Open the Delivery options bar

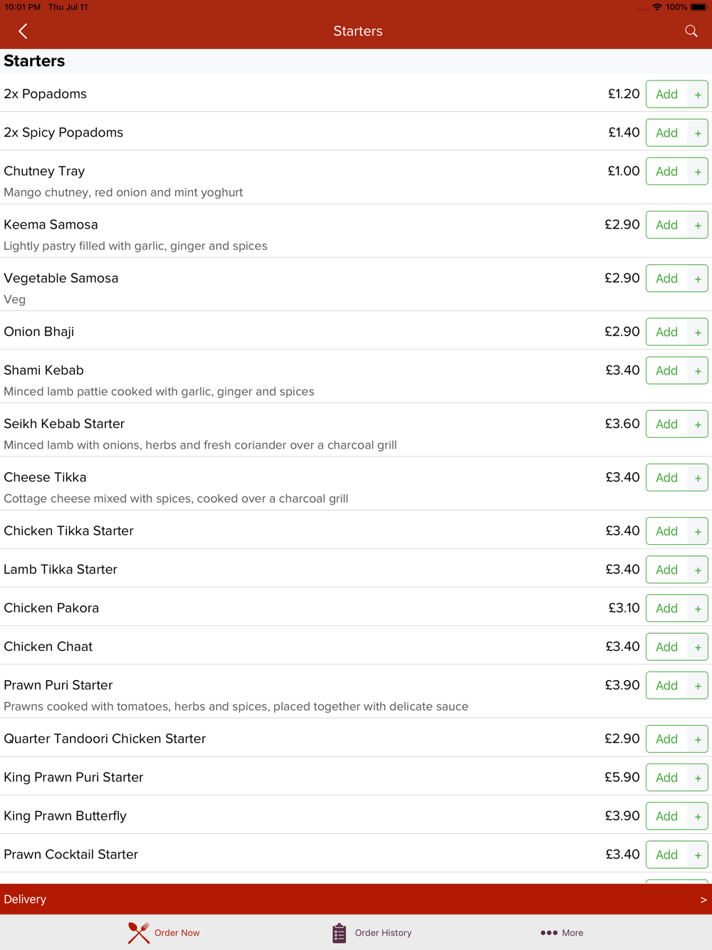click(x=356, y=899)
